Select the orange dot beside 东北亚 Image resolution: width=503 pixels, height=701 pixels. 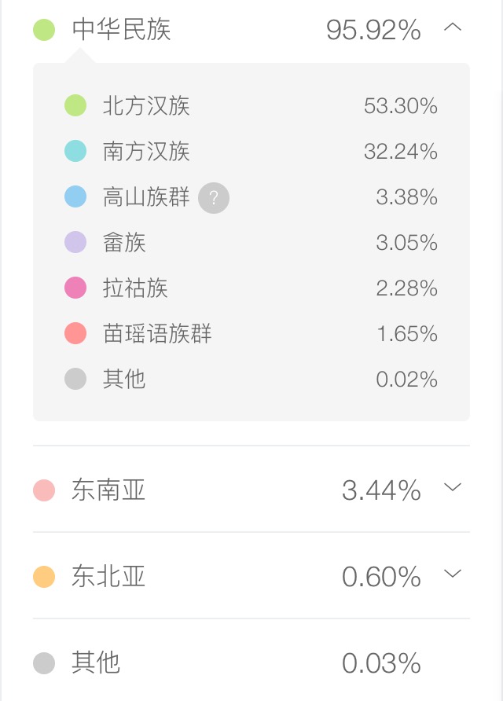click(44, 577)
